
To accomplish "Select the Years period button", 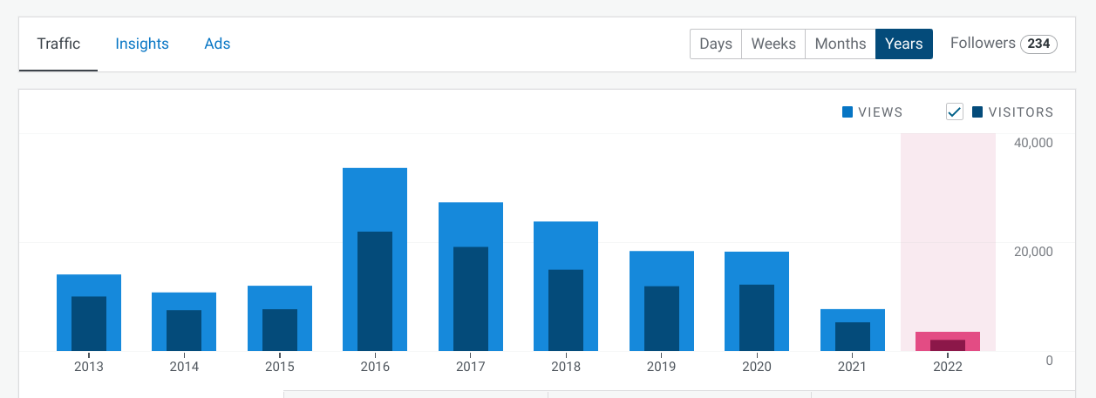I will [903, 44].
